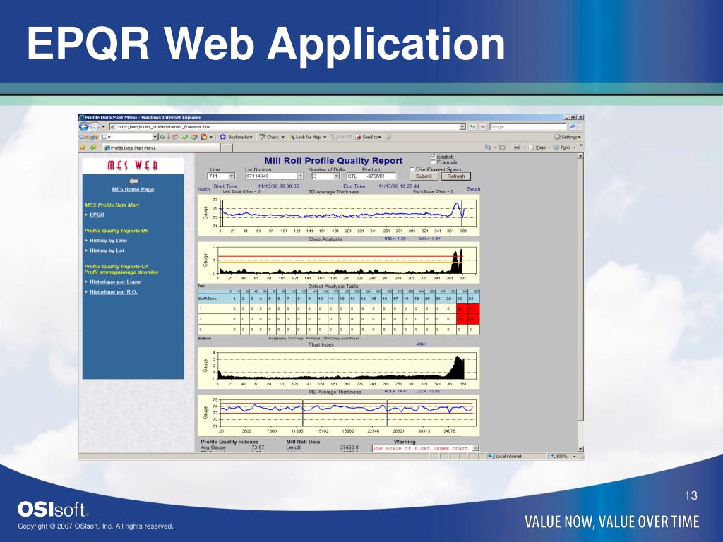This screenshot has height=542, width=723.
Task: Open the History by Lot link
Action: tap(107, 251)
